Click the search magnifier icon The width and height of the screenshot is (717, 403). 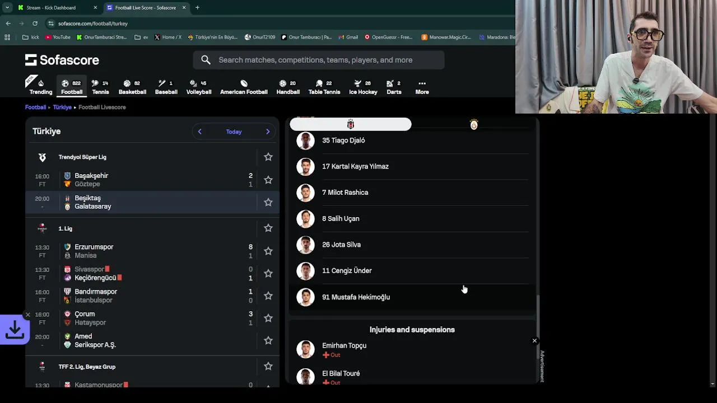[x=206, y=60]
